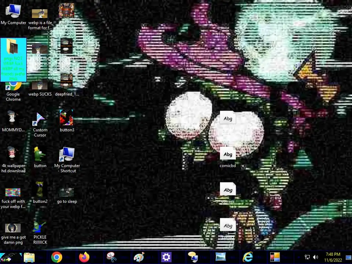352x264 pixels.
Task: Open the landscape photo viewer taskbar icon
Action: point(221,257)
